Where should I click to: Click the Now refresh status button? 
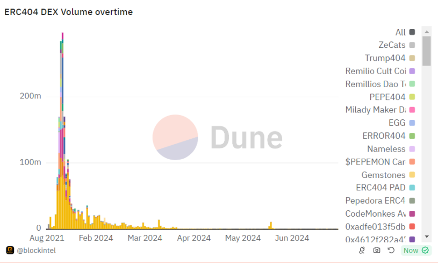(x=411, y=250)
